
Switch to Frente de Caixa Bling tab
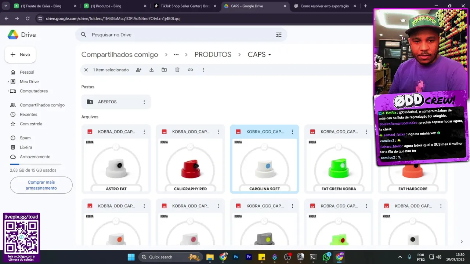[45, 6]
